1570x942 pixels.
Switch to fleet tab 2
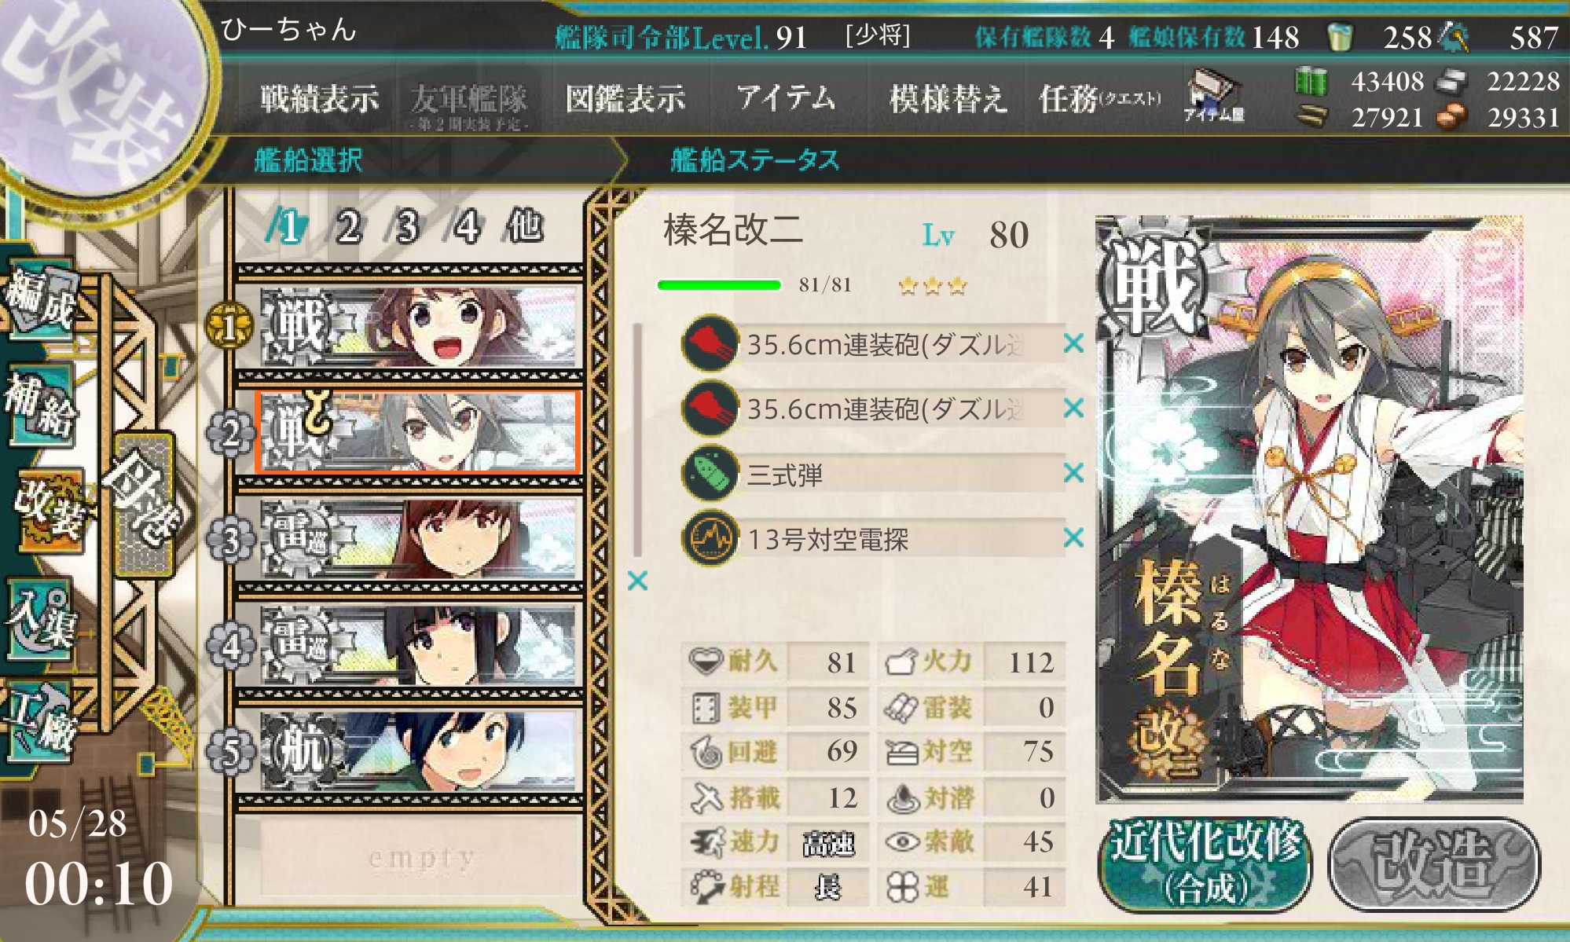tap(348, 227)
